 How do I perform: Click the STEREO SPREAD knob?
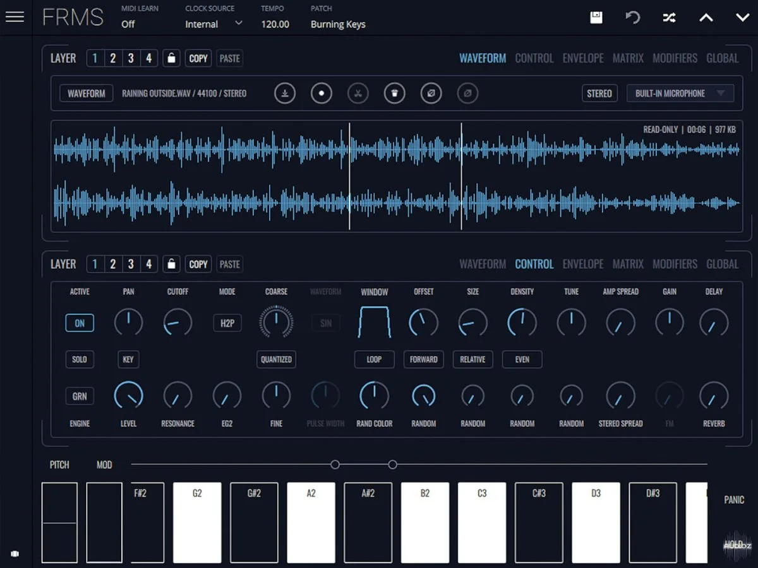pyautogui.click(x=620, y=396)
